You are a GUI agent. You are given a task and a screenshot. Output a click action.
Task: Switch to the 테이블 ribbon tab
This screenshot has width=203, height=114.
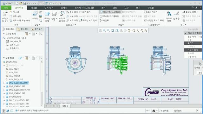34,8
